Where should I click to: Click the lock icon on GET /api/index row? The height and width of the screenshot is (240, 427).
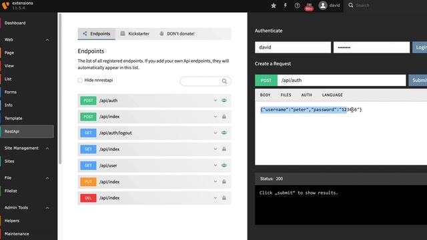pos(224,149)
